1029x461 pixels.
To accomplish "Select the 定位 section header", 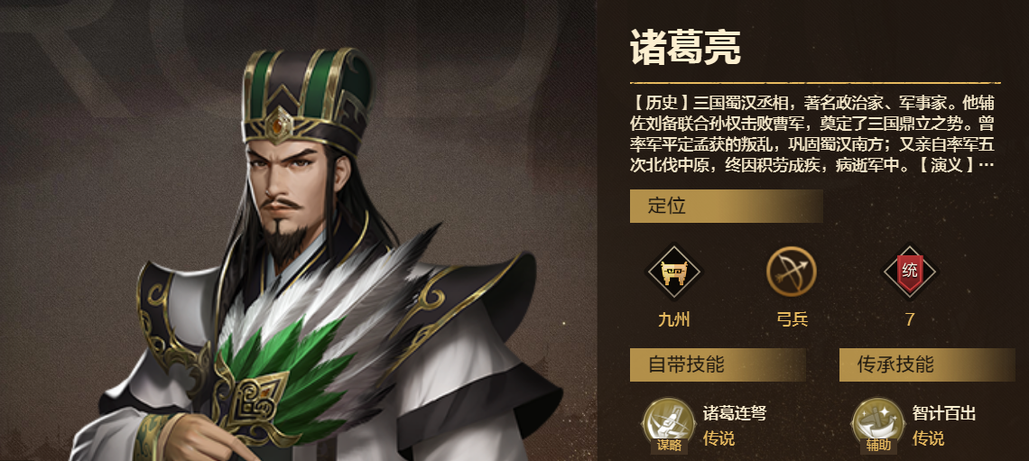I will click(x=726, y=206).
